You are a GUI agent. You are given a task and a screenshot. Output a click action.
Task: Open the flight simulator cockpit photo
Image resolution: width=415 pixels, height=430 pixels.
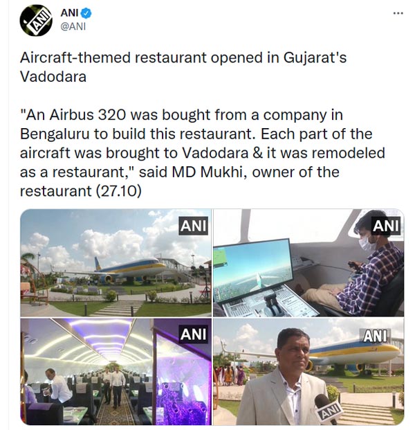(x=308, y=263)
